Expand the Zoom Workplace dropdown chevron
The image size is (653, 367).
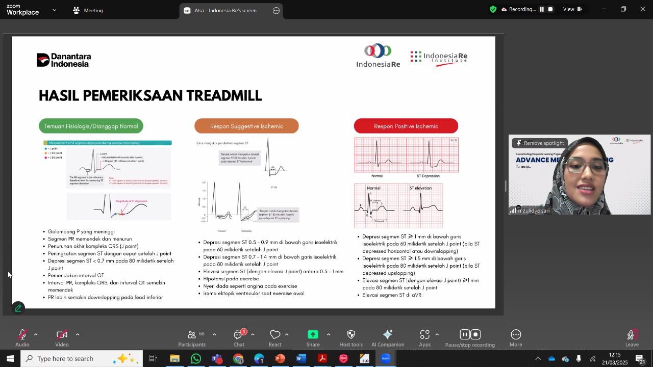[x=55, y=10]
